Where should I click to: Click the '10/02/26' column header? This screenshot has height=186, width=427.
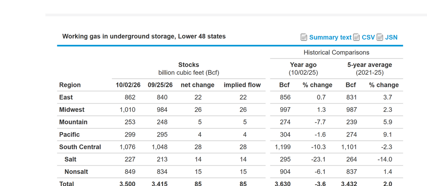(128, 85)
